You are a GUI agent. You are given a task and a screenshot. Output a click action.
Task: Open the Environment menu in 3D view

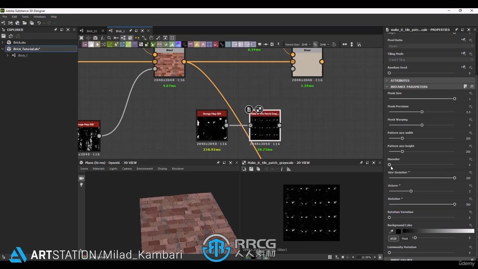145,168
